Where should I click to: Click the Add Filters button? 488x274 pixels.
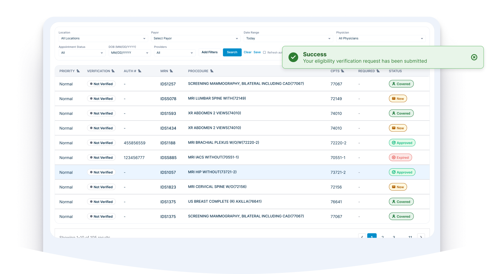coord(210,52)
